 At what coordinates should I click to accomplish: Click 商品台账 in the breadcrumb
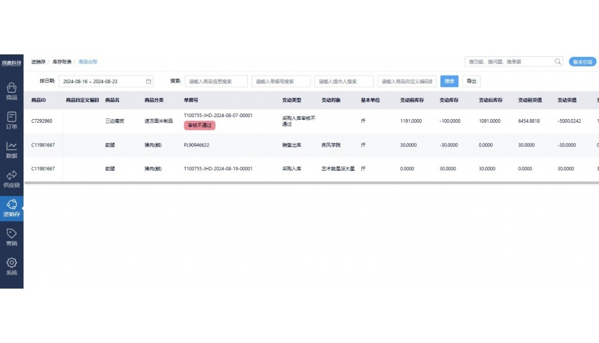point(88,61)
